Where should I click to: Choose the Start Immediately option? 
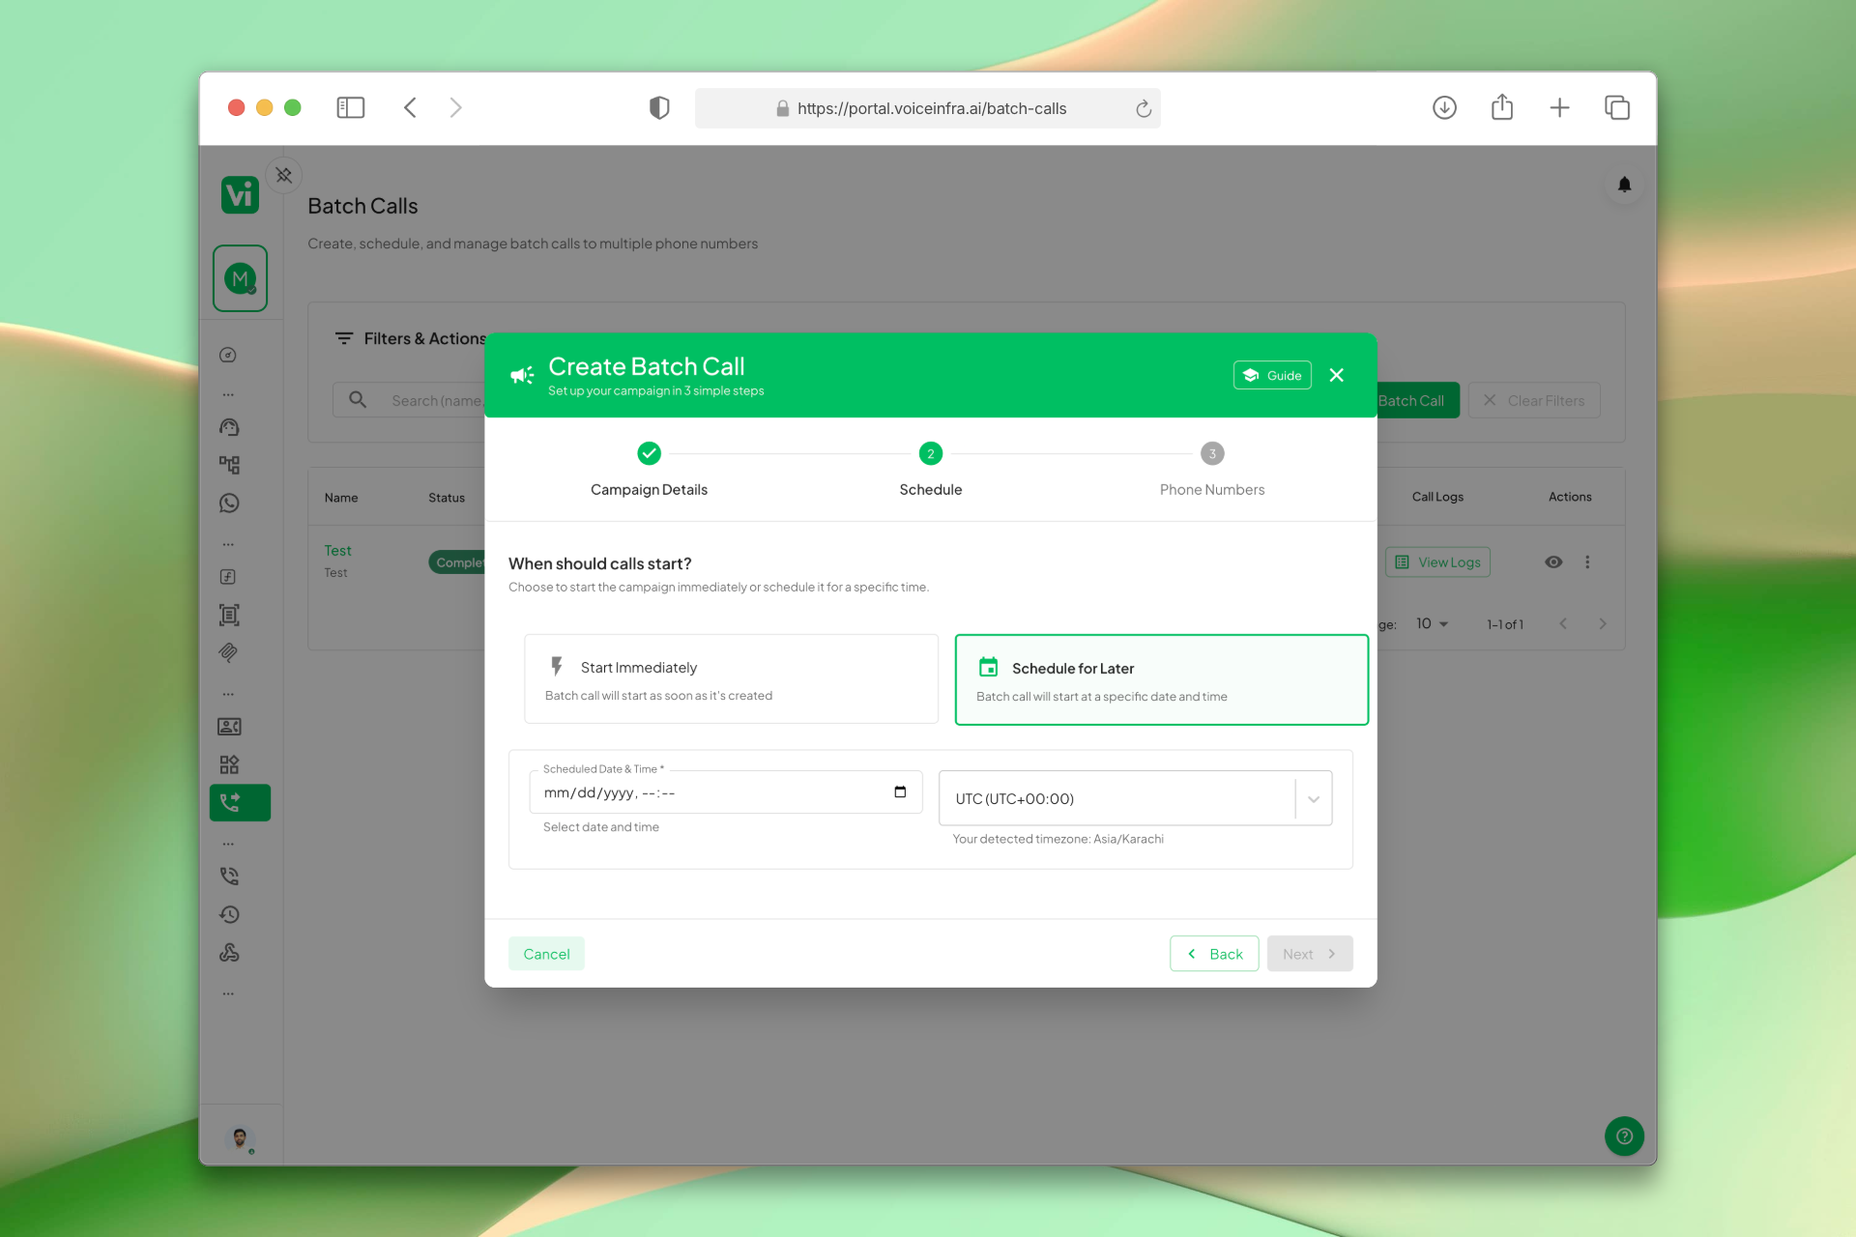point(731,678)
